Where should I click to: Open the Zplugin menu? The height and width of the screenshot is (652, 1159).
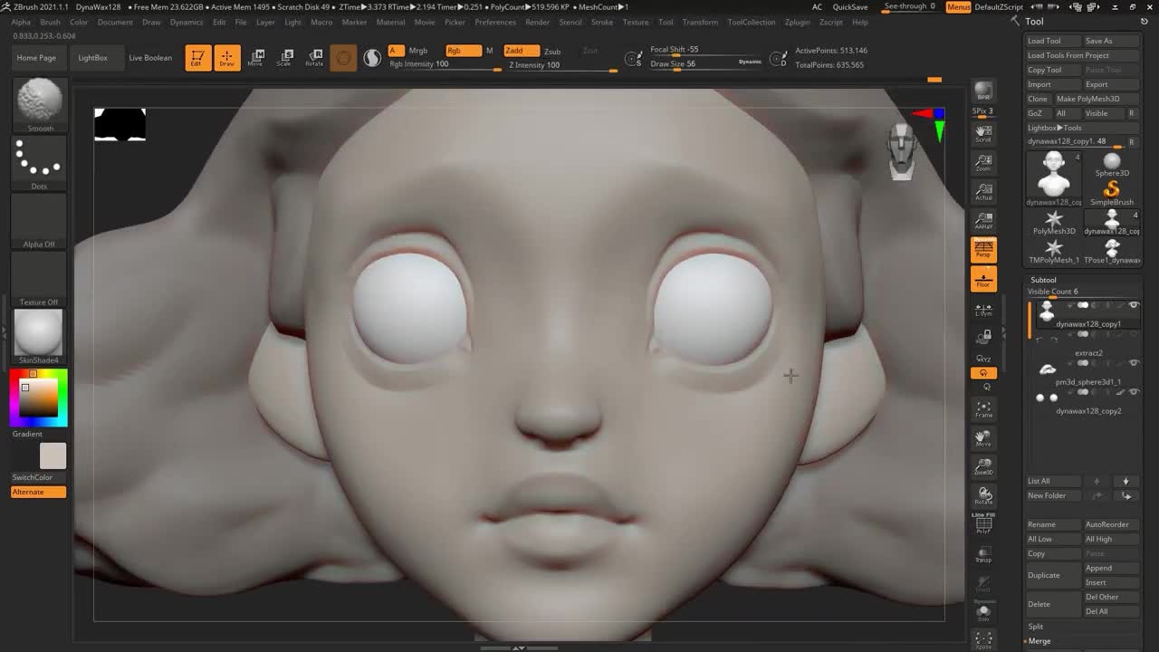(798, 22)
